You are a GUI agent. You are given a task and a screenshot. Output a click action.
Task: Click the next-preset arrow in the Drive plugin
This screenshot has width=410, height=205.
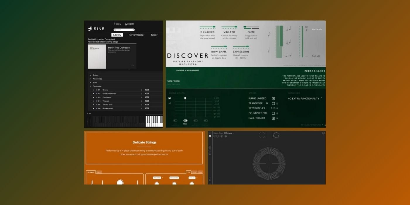218,136
